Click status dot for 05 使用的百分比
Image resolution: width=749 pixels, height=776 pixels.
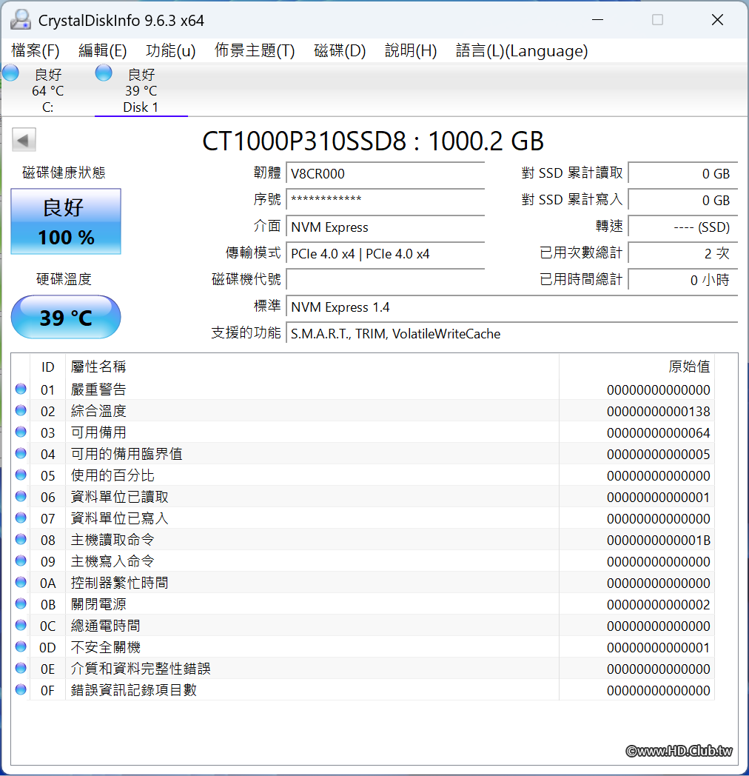pyautogui.click(x=21, y=475)
